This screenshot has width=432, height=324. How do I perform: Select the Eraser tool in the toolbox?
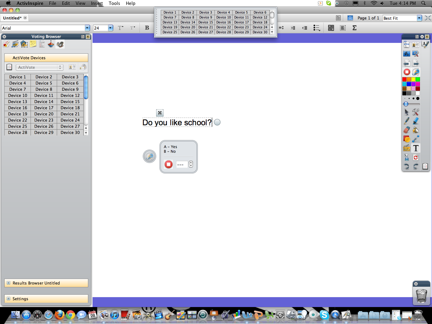(x=407, y=130)
